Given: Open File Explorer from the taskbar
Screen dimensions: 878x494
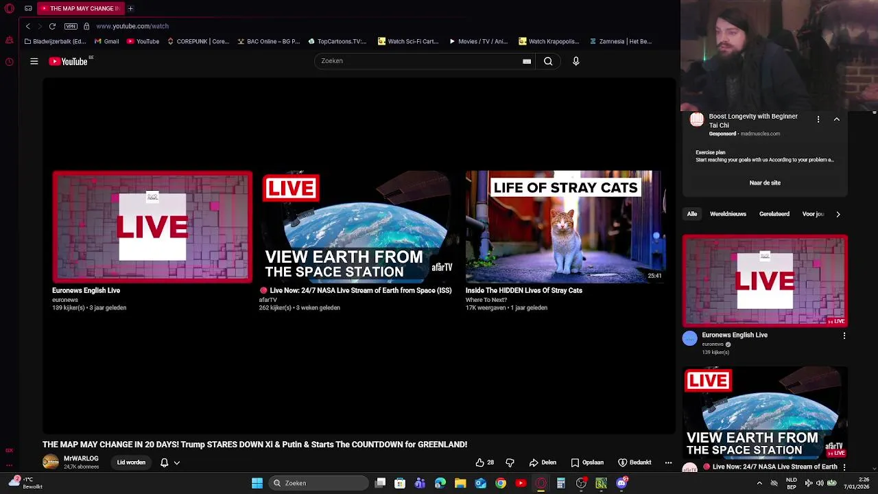Looking at the screenshot, I should pyautogui.click(x=460, y=483).
